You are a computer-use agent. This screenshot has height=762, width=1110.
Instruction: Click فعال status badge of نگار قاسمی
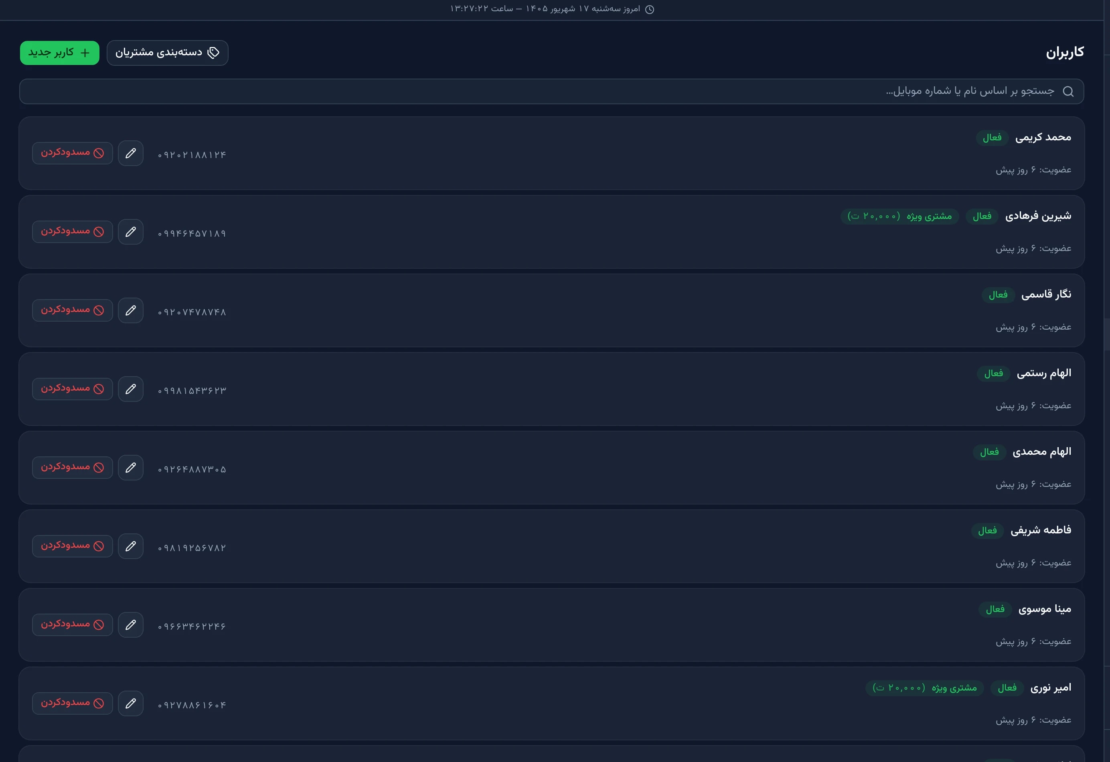[998, 295]
